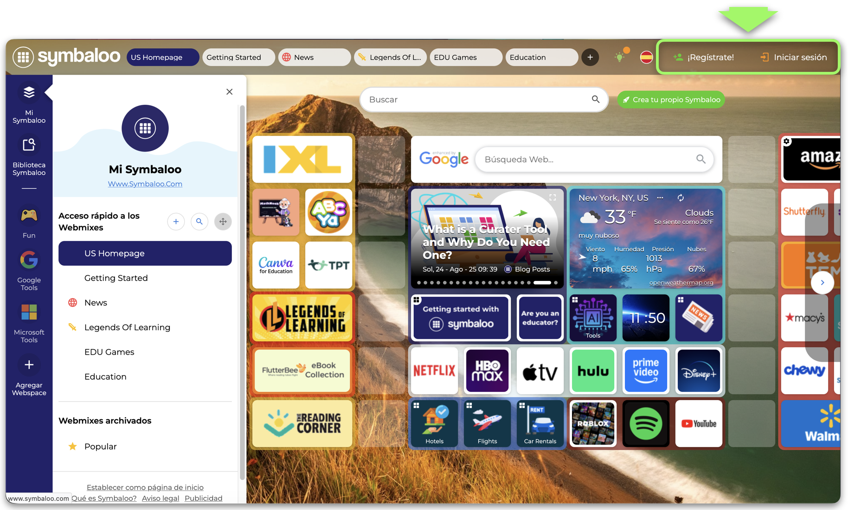Open the Hulu tile

tap(593, 371)
